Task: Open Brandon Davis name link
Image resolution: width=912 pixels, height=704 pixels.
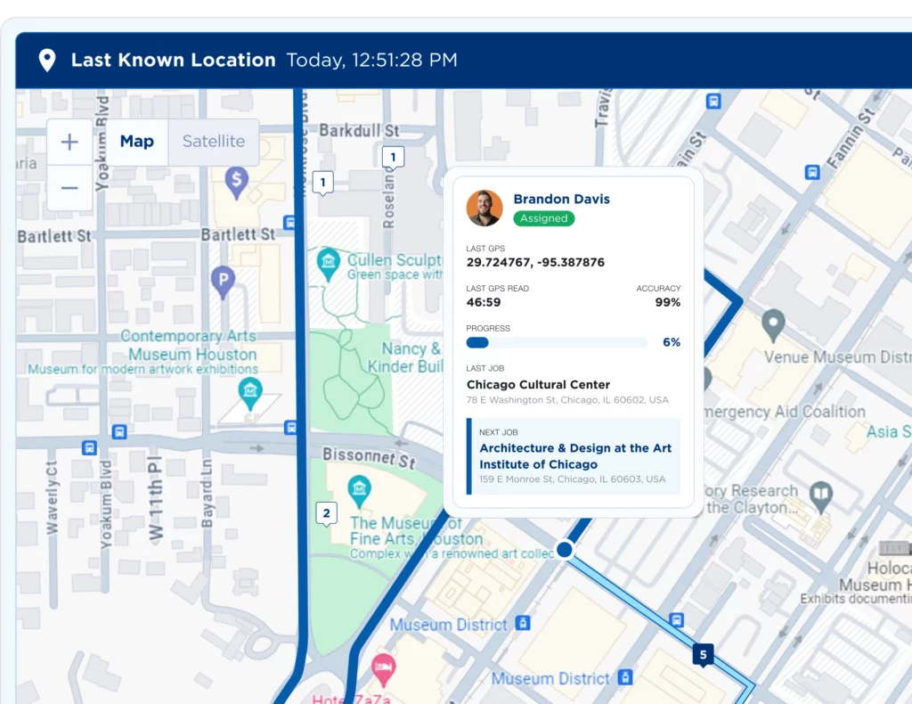Action: [x=561, y=199]
